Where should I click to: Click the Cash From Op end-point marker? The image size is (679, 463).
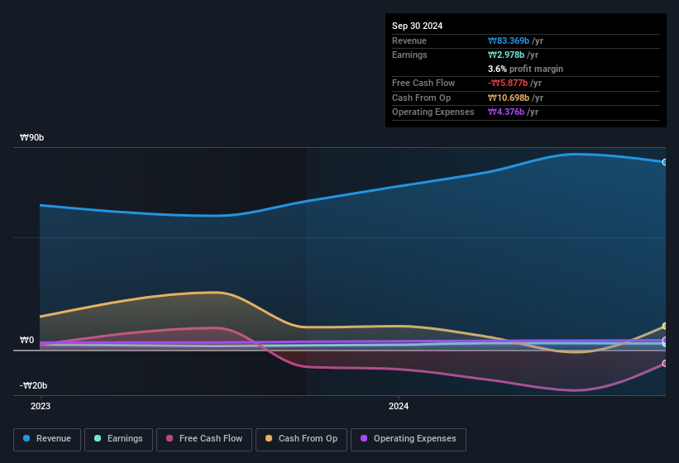pyautogui.click(x=665, y=326)
